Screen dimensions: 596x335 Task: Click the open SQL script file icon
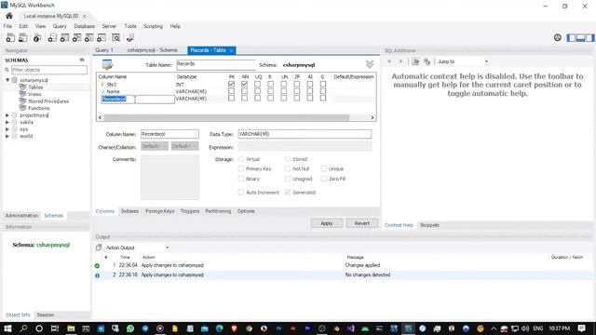click(x=22, y=37)
